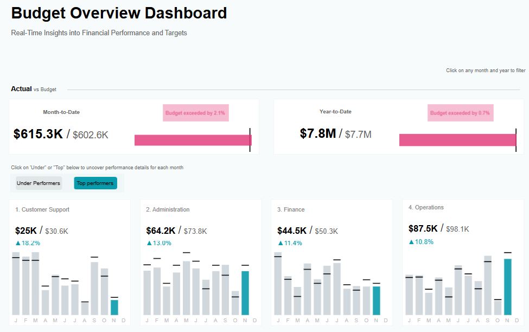Click the $64.2K value in Administration
529x332 pixels.
(161, 231)
